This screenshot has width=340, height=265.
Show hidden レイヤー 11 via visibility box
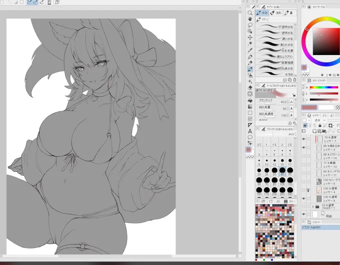[x=303, y=173]
